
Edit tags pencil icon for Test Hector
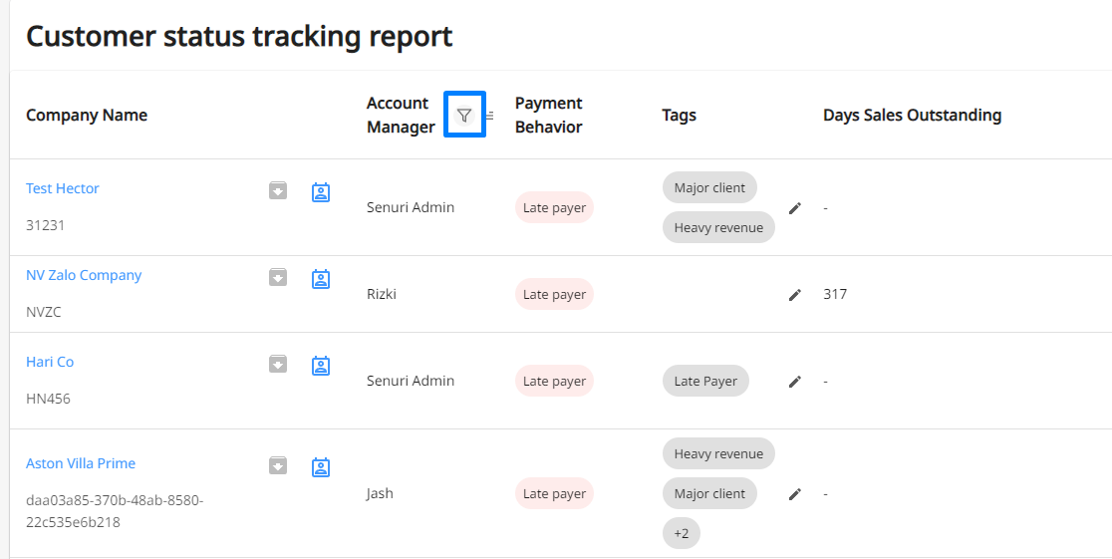795,208
